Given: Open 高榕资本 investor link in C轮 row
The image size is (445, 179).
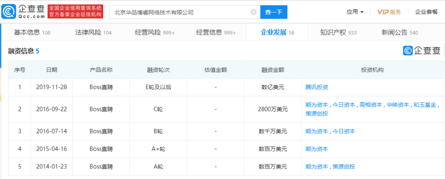Looking at the screenshot, I should coord(371,105).
